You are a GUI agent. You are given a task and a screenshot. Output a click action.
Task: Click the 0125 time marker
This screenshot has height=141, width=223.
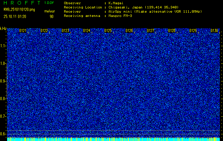108,31
